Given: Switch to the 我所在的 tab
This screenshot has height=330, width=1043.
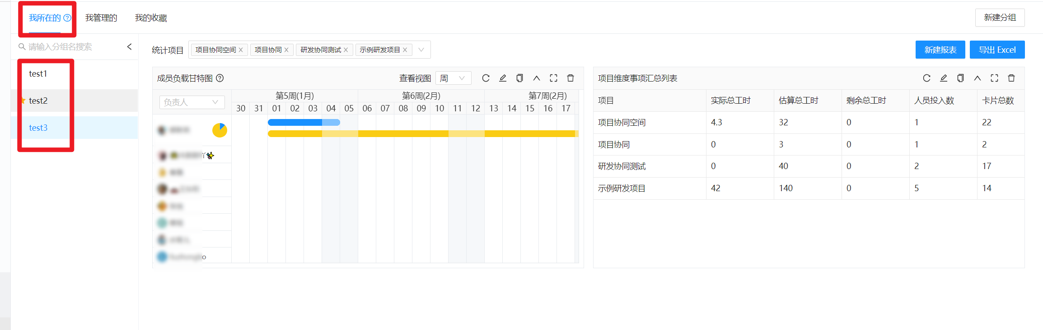Looking at the screenshot, I should pos(45,18).
